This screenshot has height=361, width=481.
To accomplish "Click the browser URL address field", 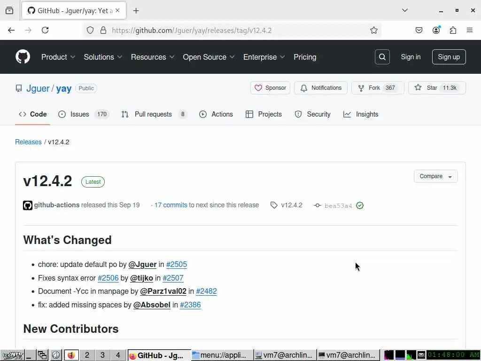I will point(233,30).
